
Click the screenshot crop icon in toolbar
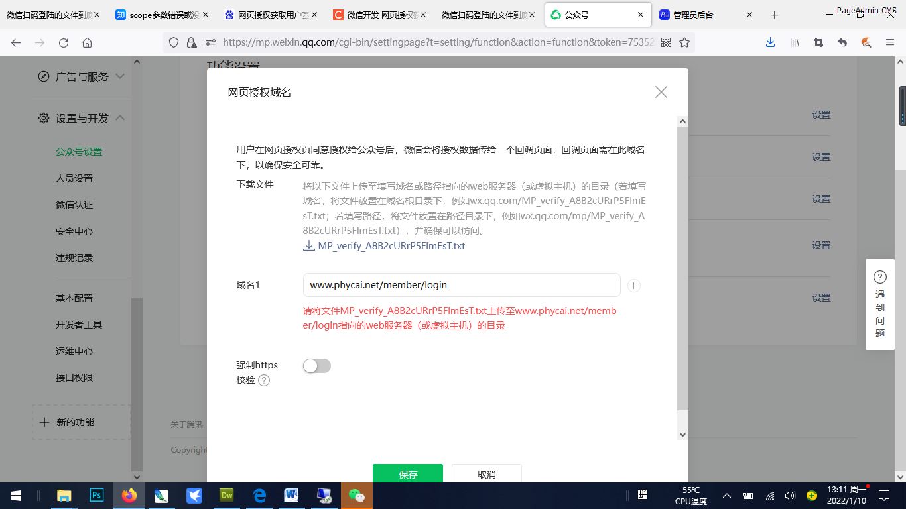click(818, 42)
